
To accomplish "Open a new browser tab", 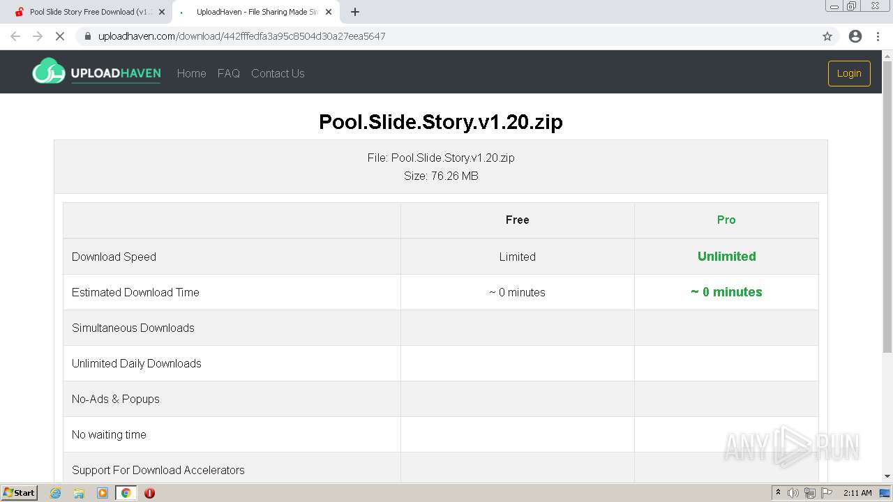I will coord(355,12).
